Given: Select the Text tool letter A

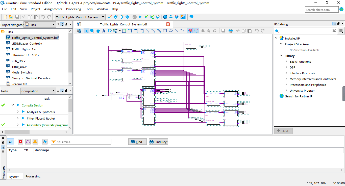Looking at the screenshot, I should 104,31.
